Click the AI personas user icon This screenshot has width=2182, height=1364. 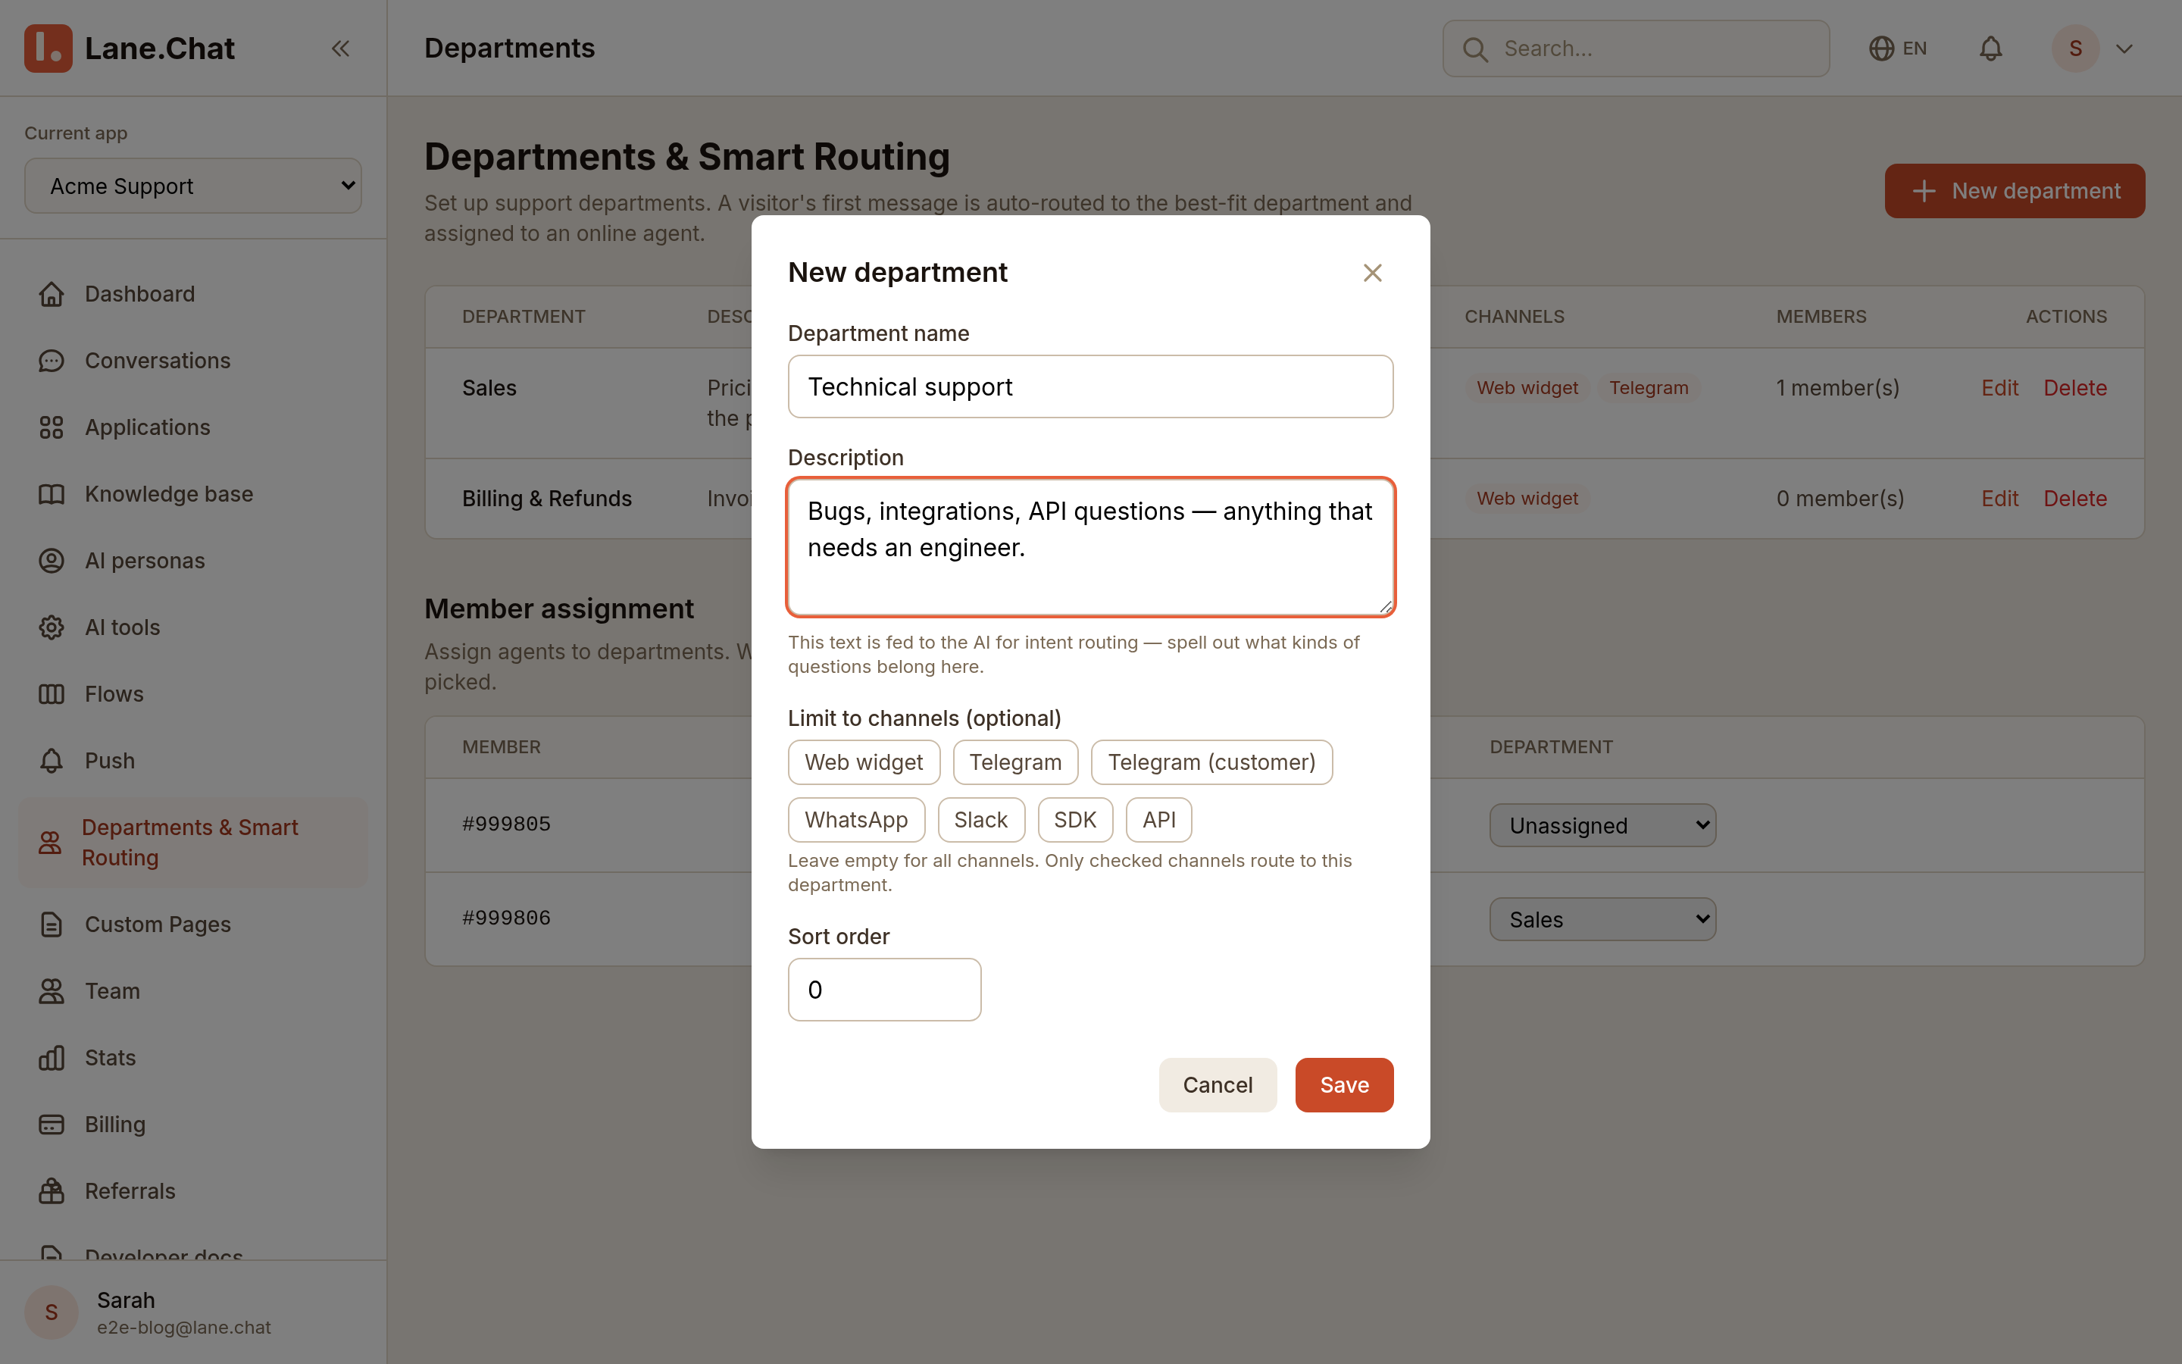(x=52, y=561)
